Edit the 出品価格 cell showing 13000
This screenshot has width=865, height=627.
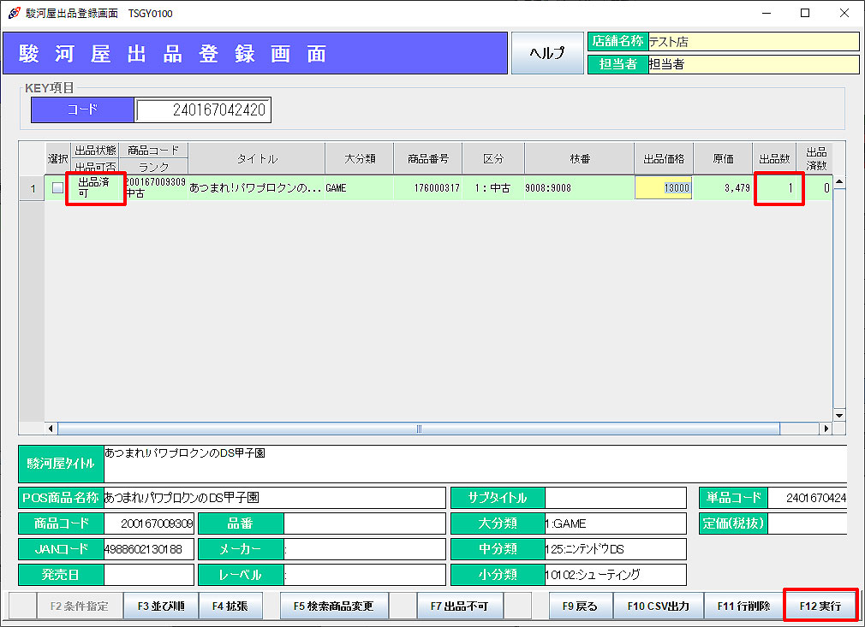tap(664, 188)
